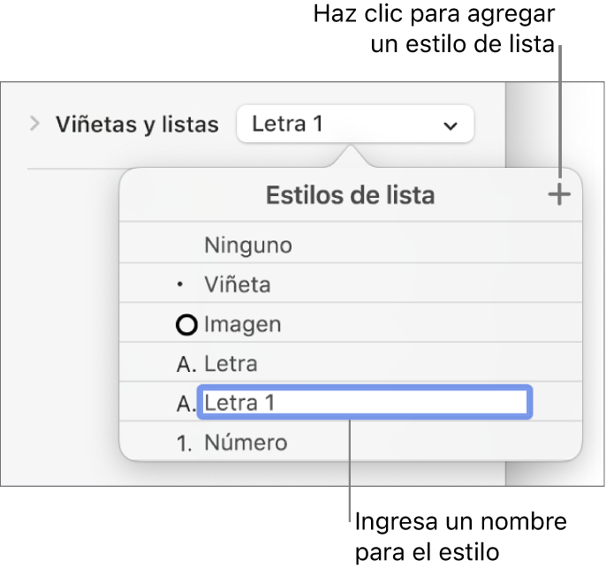Click the Viñetas y listas section label
This screenshot has width=606, height=576.
[x=137, y=125]
